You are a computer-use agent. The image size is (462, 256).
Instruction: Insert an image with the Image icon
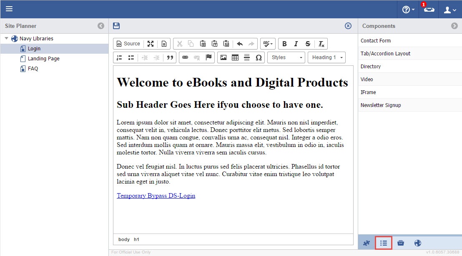pyautogui.click(x=223, y=57)
